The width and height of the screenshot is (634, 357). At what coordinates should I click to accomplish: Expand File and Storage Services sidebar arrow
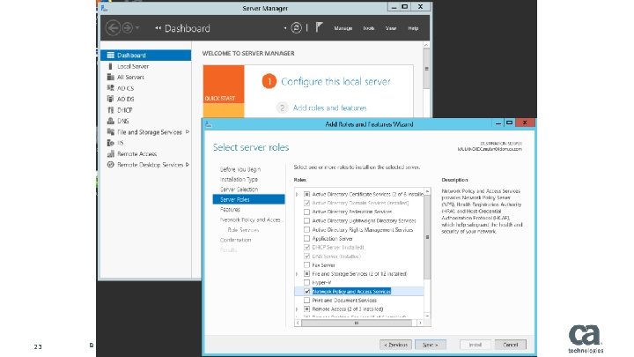[188, 132]
